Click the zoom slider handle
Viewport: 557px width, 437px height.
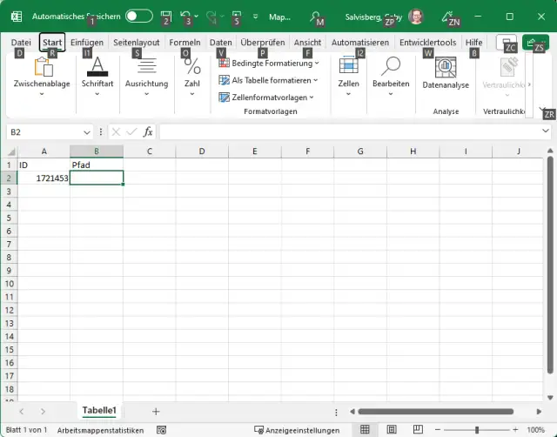click(x=477, y=430)
